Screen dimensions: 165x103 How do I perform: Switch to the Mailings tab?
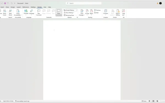[x=33, y=7]
